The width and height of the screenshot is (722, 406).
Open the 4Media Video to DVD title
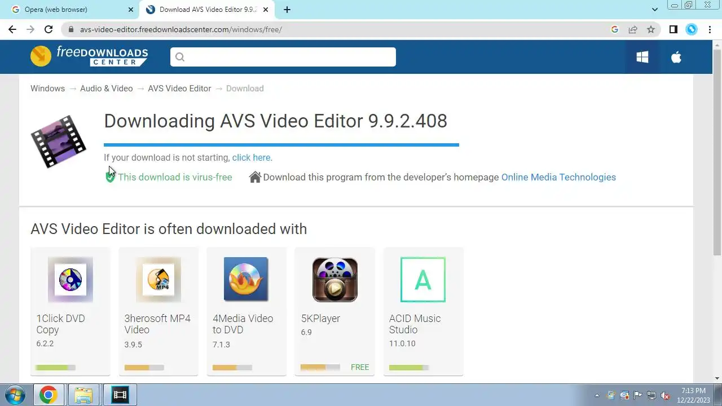pos(243,324)
